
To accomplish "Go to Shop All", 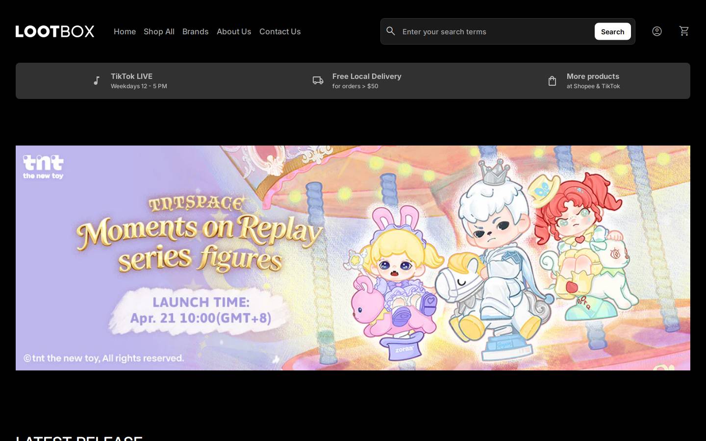I will point(159,31).
